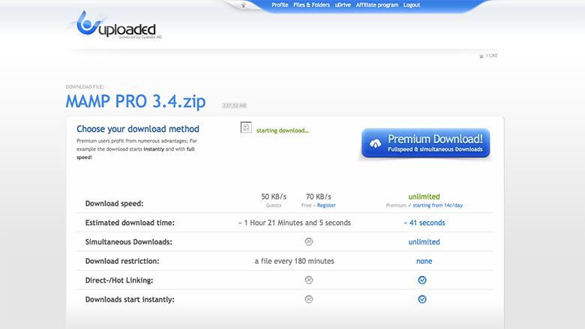
Task: Open the Profile menu item
Action: pyautogui.click(x=280, y=5)
